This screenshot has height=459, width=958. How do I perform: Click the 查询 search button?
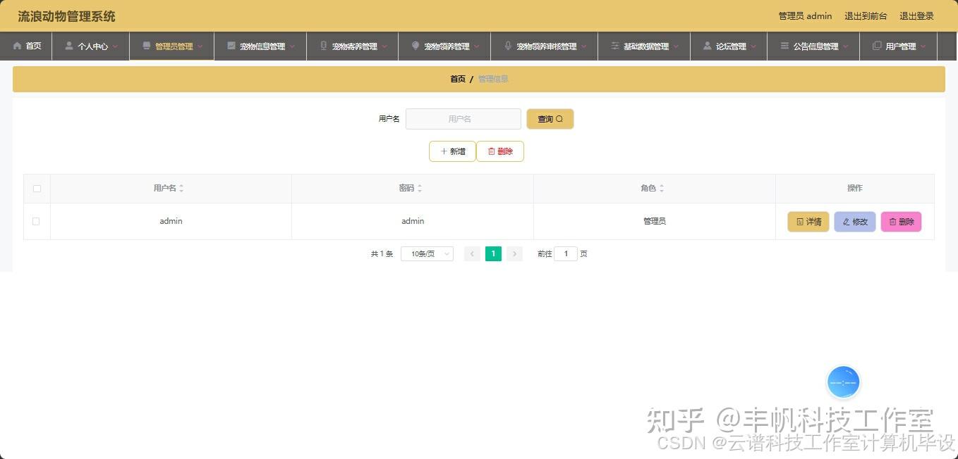pos(550,119)
